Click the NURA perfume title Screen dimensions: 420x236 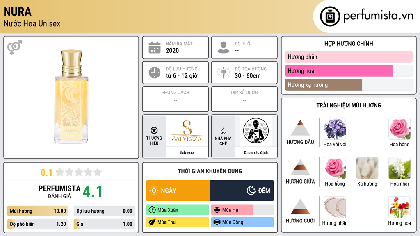[17, 11]
